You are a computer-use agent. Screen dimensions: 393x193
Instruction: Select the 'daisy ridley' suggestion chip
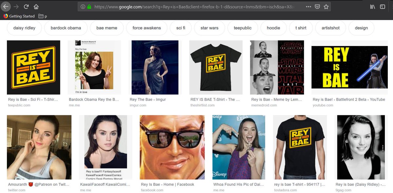tap(24, 28)
